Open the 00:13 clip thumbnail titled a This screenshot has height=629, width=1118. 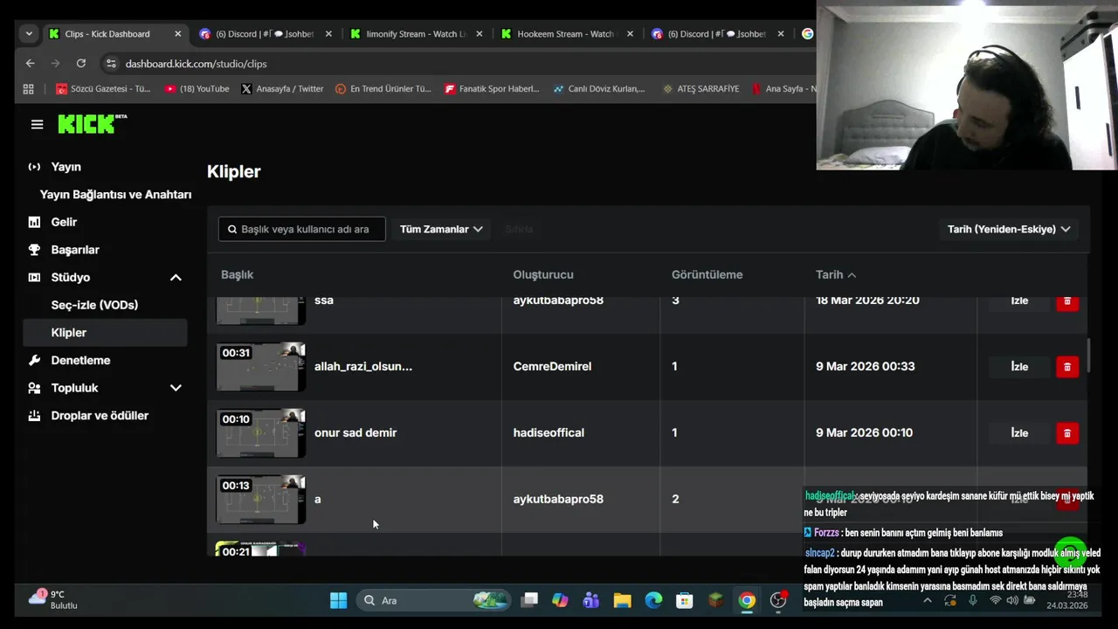point(261,499)
